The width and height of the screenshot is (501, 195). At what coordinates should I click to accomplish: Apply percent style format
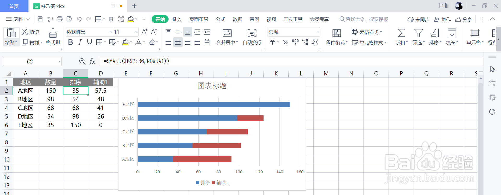pyautogui.click(x=286, y=42)
